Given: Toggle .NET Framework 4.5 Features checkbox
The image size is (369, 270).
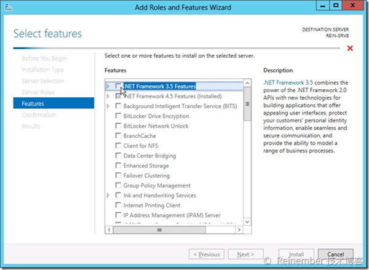Looking at the screenshot, I should [118, 96].
